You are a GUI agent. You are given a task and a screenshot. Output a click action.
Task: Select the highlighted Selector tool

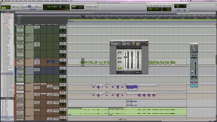click(29, 6)
